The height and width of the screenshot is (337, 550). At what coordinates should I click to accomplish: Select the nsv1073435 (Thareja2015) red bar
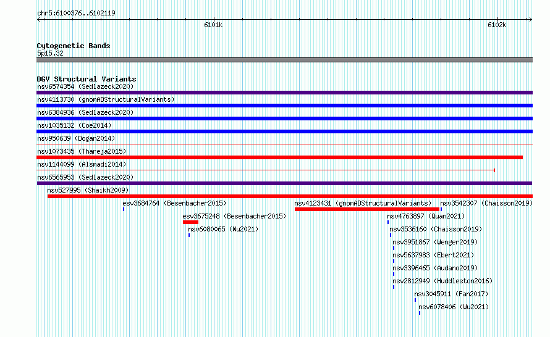279,157
